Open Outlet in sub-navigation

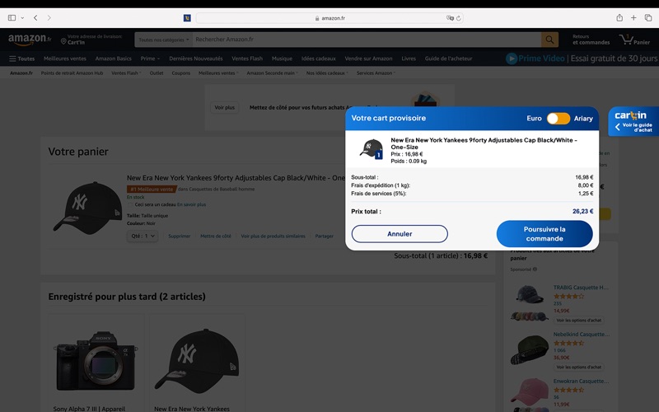click(x=157, y=73)
